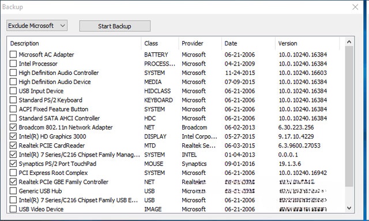Screen dimensions: 369x221
Task: Click the MTD class cell
Action: point(150,146)
